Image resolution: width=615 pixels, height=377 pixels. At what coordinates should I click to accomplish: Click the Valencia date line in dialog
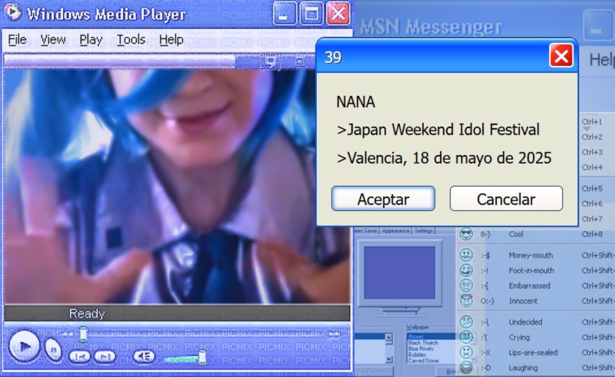tap(444, 158)
